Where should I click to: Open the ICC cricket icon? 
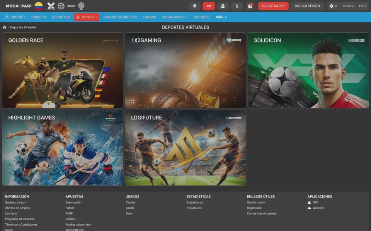pyautogui.click(x=51, y=6)
